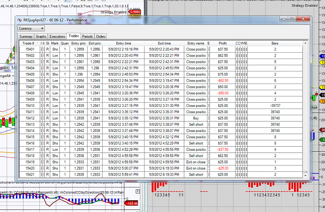The image size is (325, 212).
Task: Select the Periods tab
Action: tap(88, 36)
